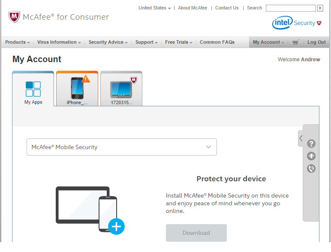This screenshot has width=331, height=252.
Task: Expand the Security Advice menu
Action: [108, 42]
